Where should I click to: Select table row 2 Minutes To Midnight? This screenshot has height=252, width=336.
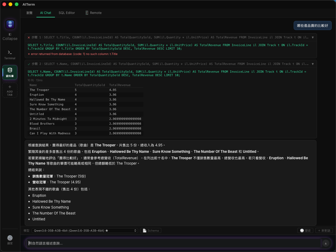coord(86,119)
